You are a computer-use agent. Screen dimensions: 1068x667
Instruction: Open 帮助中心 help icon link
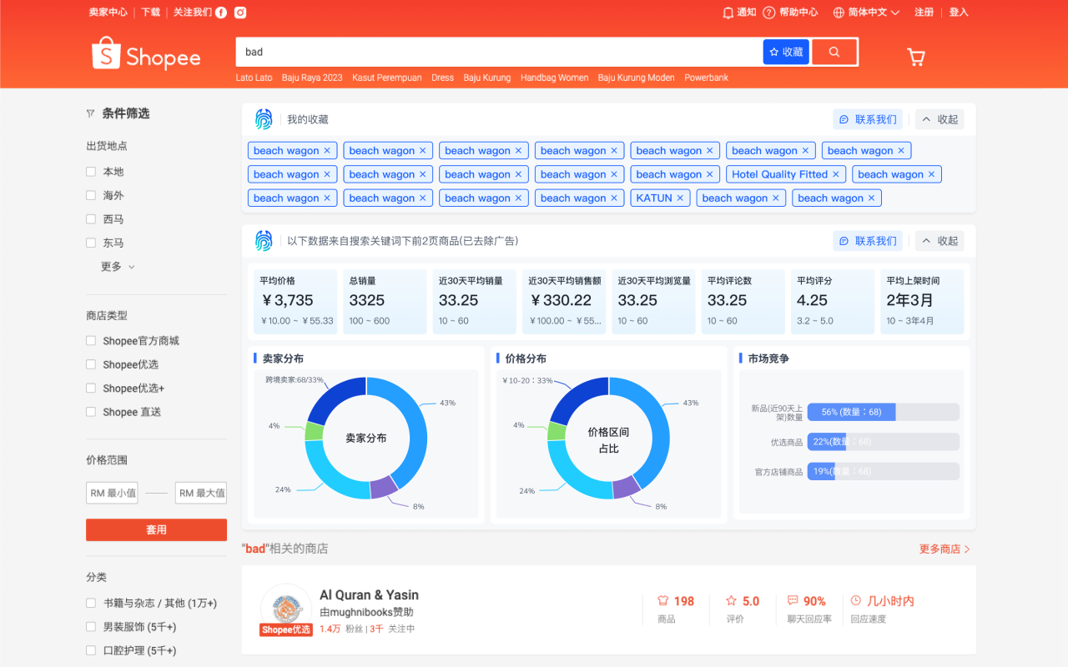[790, 13]
